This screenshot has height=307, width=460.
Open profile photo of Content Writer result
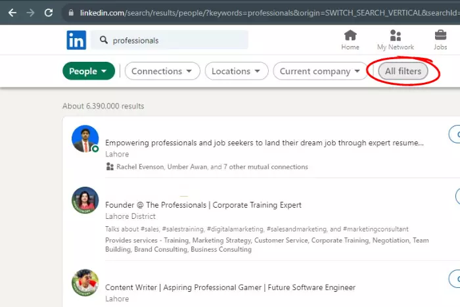pyautogui.click(x=85, y=283)
